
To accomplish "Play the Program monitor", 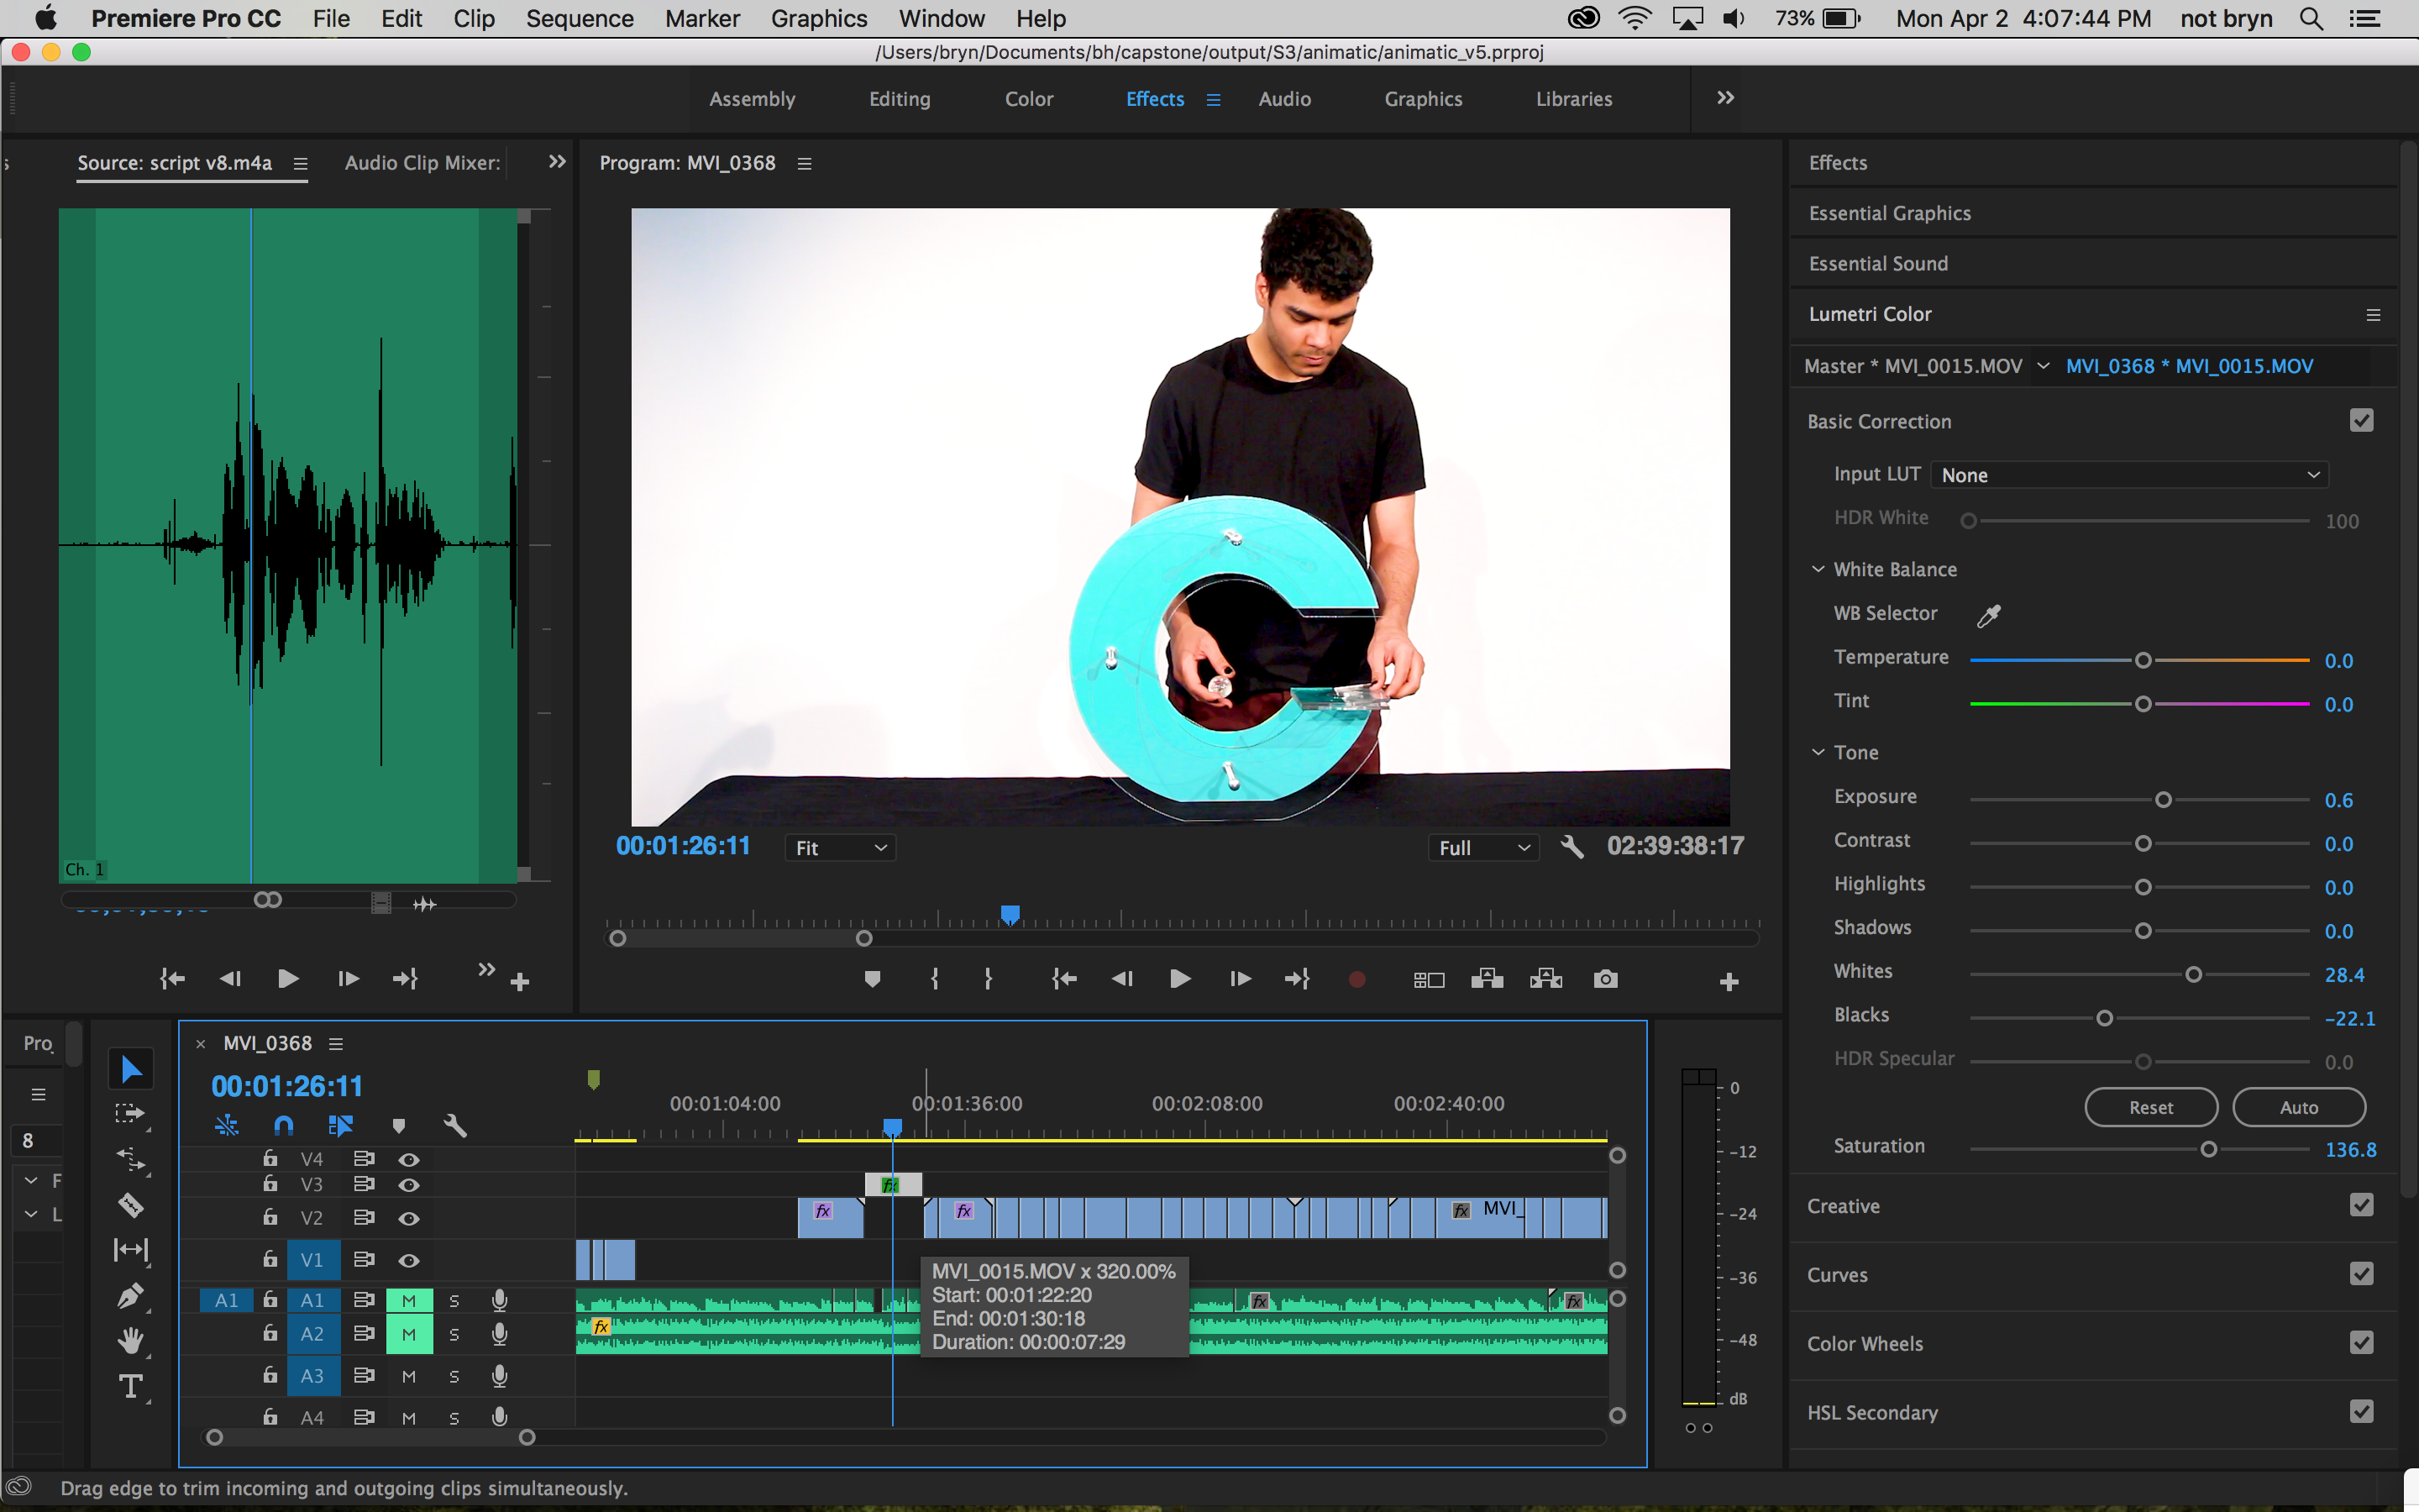I will click(x=1179, y=979).
